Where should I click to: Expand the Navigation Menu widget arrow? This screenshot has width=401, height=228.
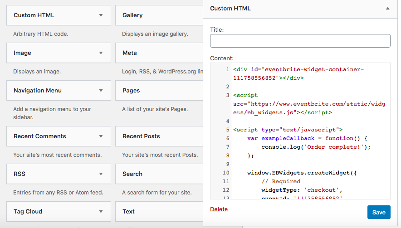(x=101, y=91)
